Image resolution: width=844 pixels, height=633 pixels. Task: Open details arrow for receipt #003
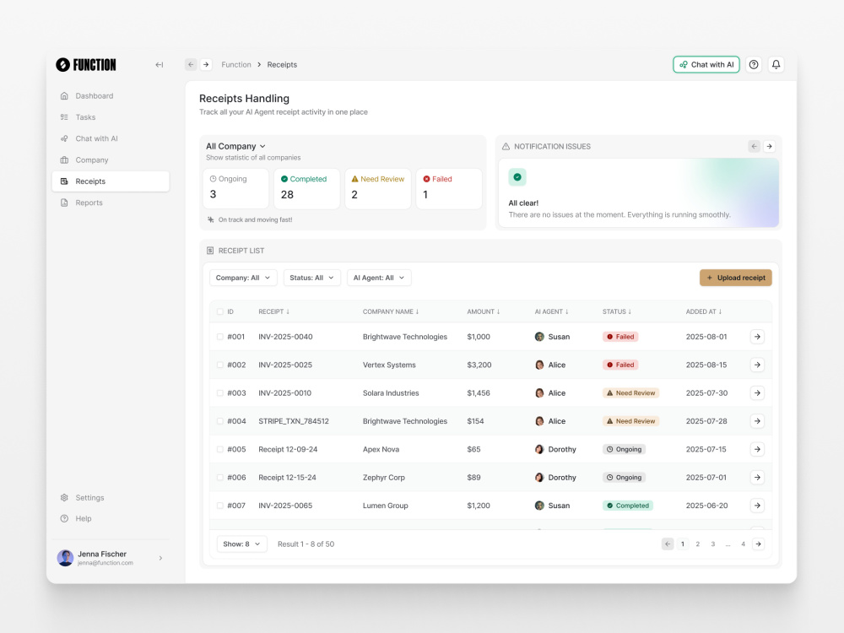click(757, 393)
